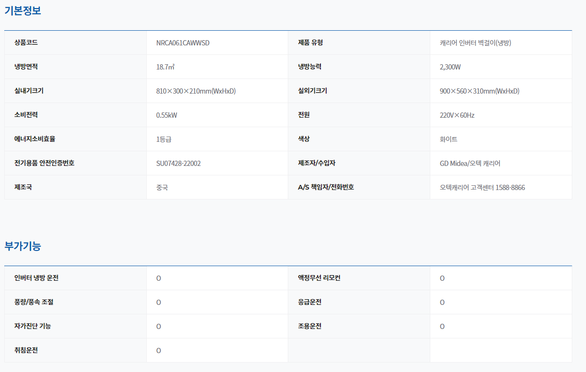Click the 기본정보 section heading
The image size is (586, 372).
(23, 10)
